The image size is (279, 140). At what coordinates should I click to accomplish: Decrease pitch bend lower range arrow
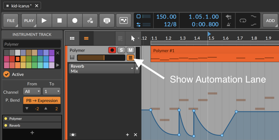click(27, 108)
